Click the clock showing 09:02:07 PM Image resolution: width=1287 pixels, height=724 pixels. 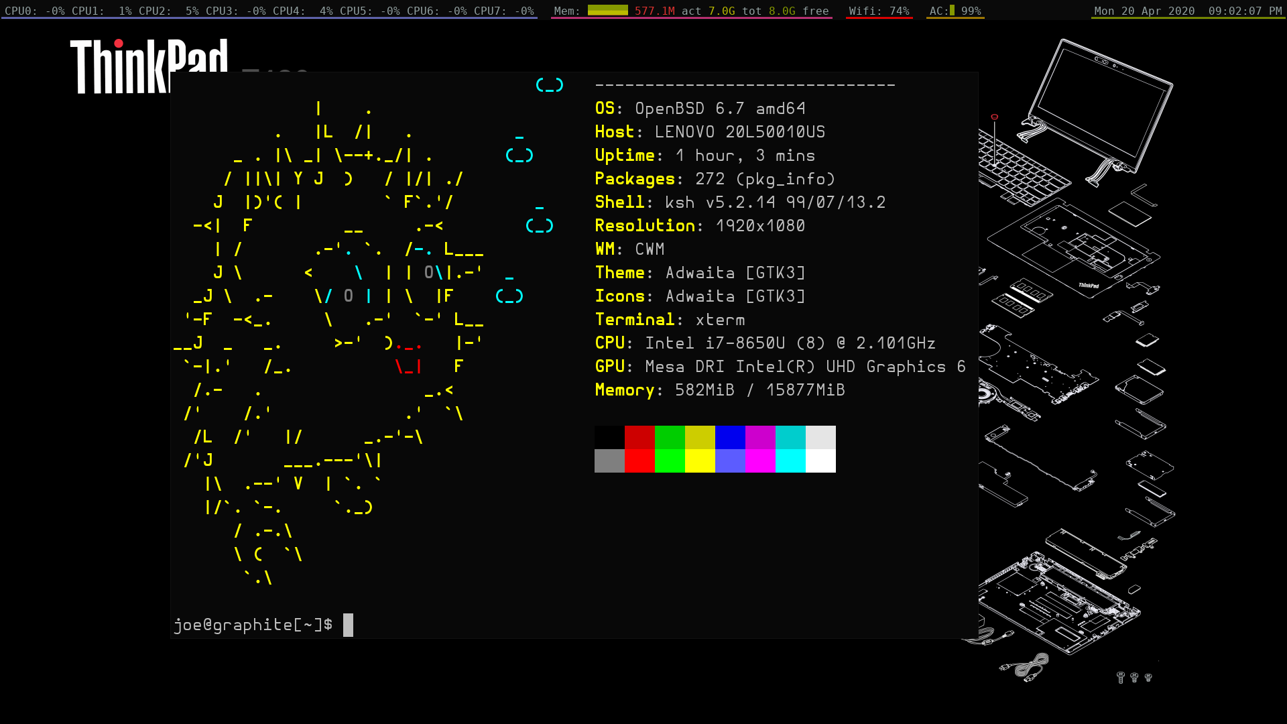pos(1245,11)
